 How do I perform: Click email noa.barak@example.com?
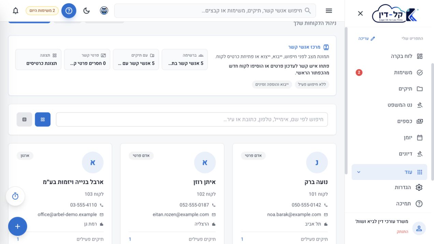point(294,215)
